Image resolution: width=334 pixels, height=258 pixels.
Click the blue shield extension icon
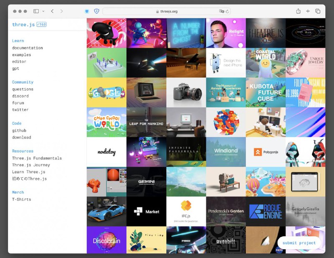coord(87,11)
